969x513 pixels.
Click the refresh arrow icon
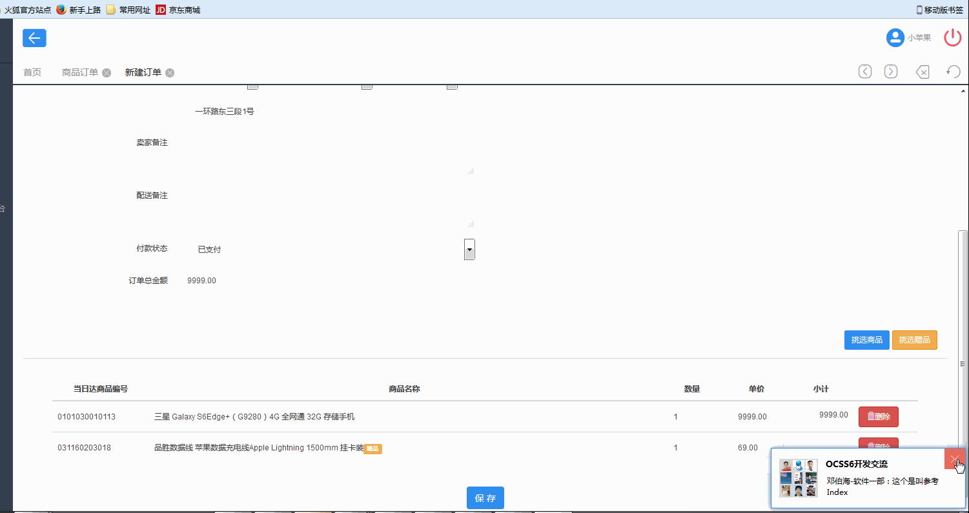click(x=953, y=72)
